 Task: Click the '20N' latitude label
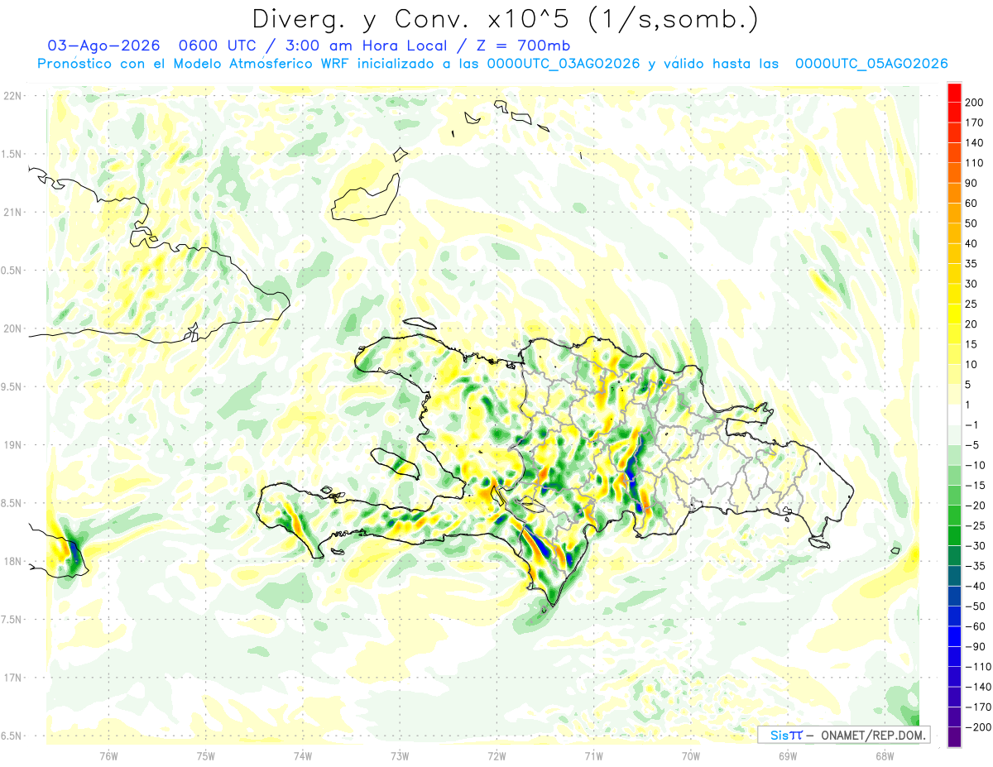[12, 328]
